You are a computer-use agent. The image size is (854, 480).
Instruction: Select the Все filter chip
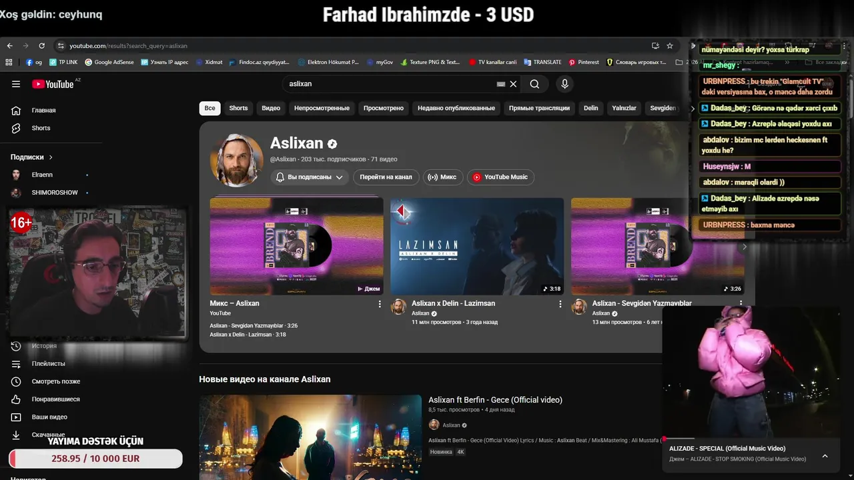[x=209, y=108]
